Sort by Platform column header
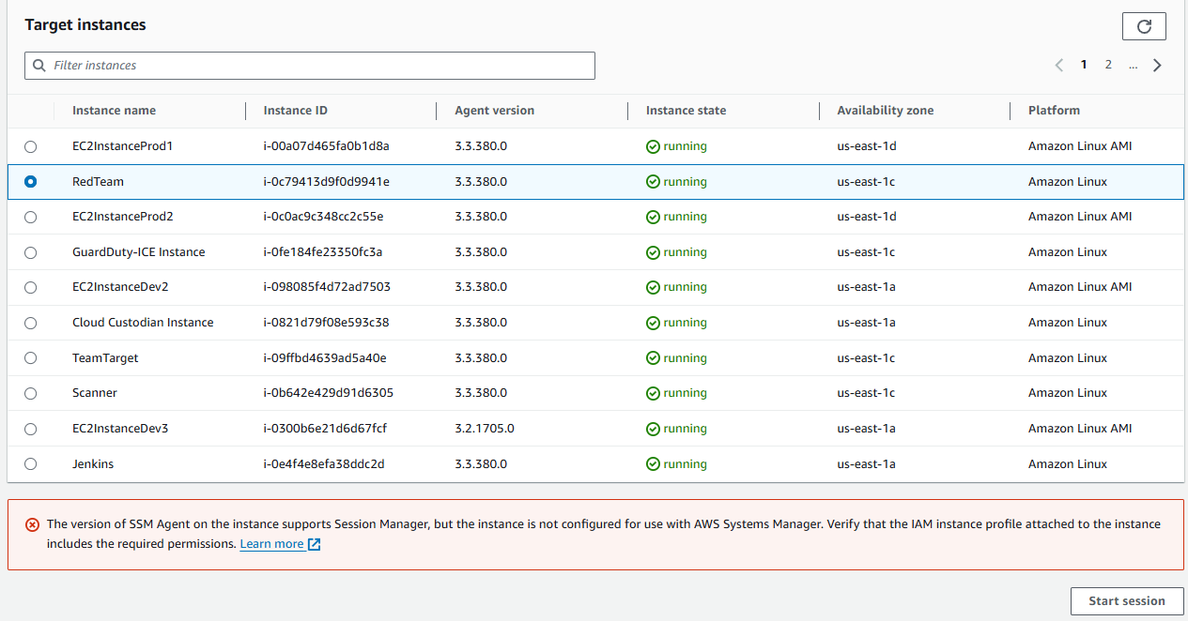1188x621 pixels. coord(1054,111)
